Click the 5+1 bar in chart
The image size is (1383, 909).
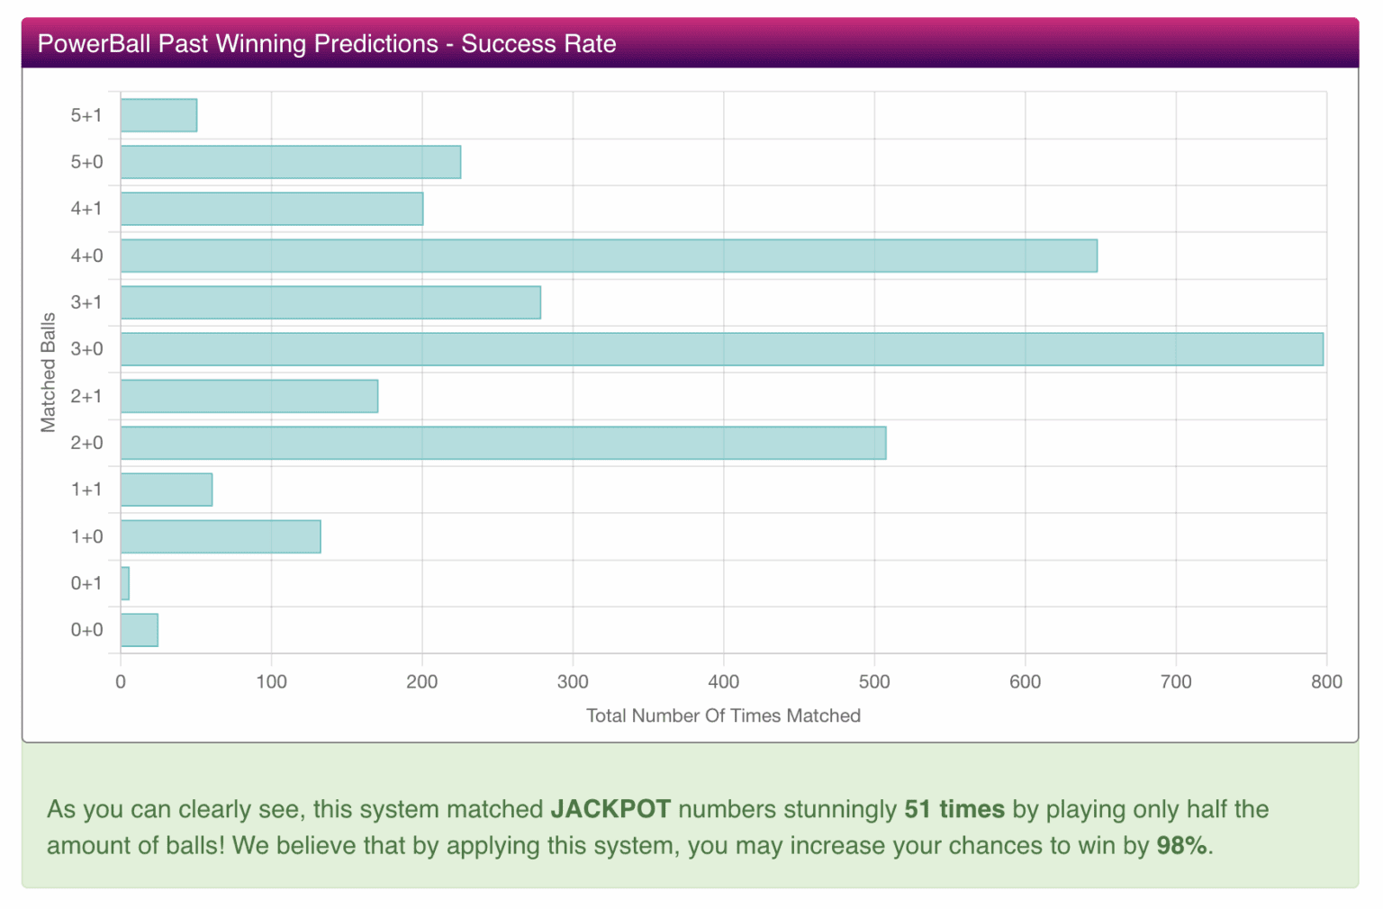point(158,115)
